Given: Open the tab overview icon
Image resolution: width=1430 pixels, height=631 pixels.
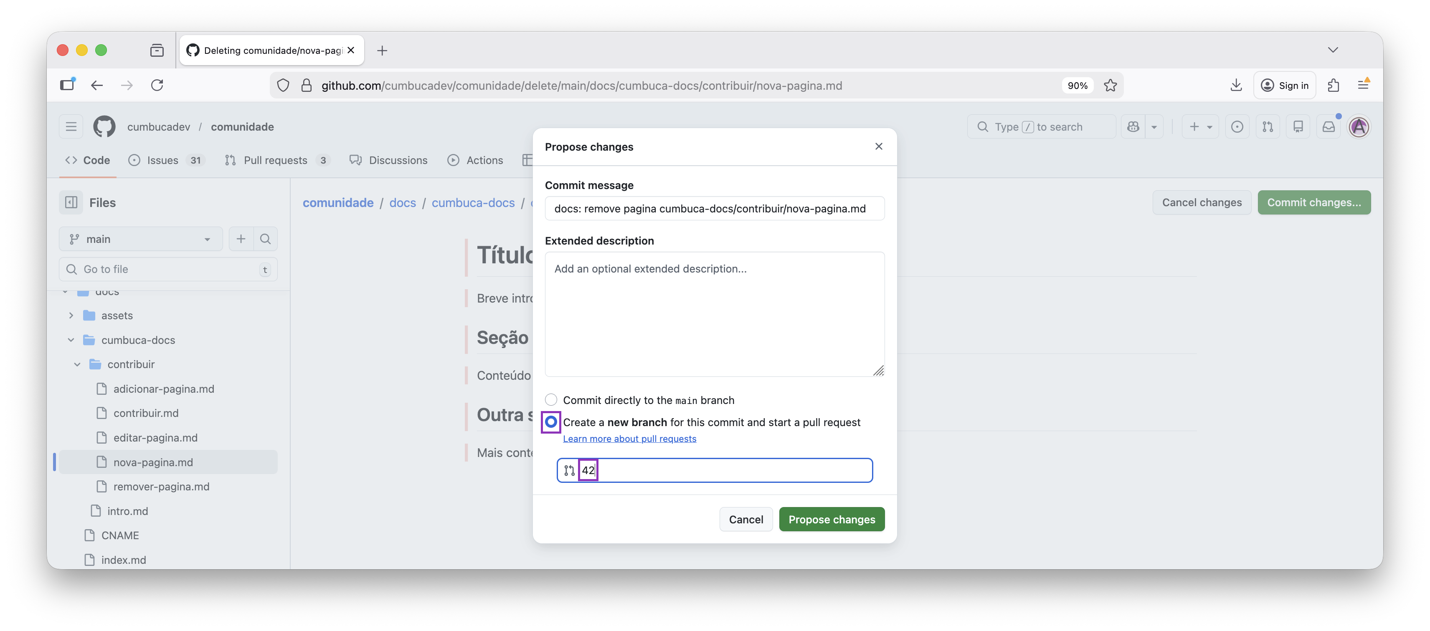Looking at the screenshot, I should [x=157, y=50].
